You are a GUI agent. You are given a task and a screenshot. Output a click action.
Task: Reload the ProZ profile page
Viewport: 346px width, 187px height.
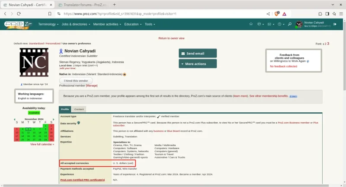coord(19,14)
